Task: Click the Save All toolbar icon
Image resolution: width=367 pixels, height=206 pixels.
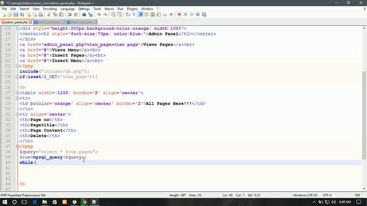Action: point(22,15)
